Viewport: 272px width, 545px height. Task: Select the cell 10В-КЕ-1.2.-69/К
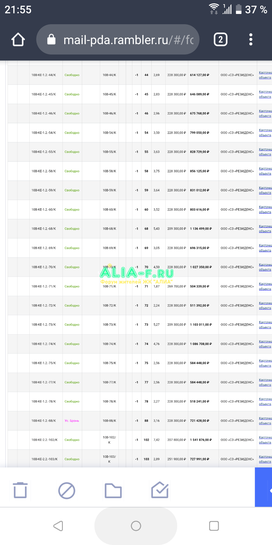coord(44,248)
